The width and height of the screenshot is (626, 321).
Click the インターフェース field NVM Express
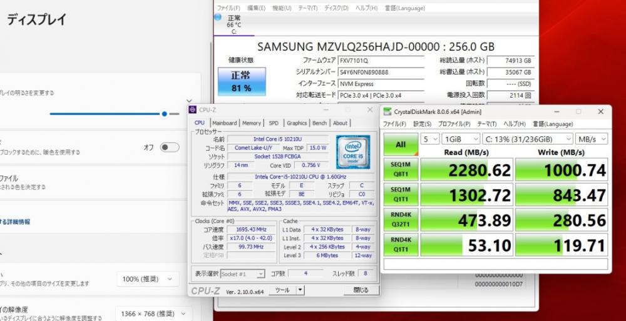[x=381, y=84]
